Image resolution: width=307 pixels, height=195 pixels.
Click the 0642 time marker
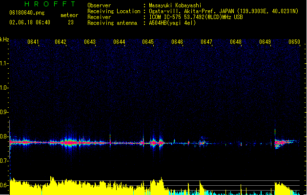tap(61, 42)
